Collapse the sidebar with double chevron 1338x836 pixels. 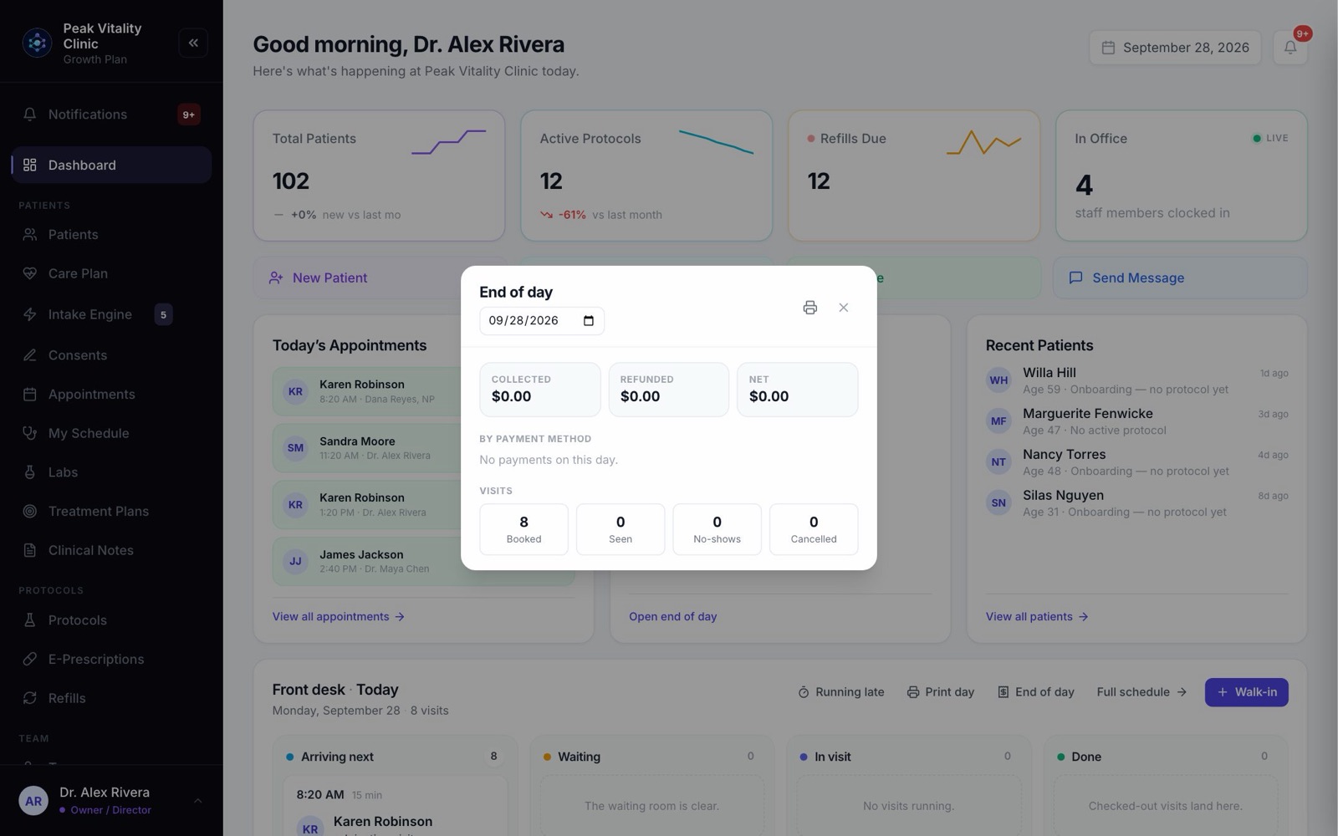[193, 43]
